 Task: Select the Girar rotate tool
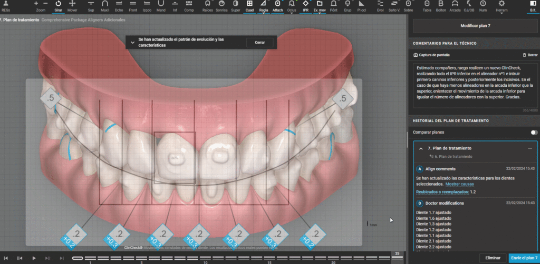[58, 6]
